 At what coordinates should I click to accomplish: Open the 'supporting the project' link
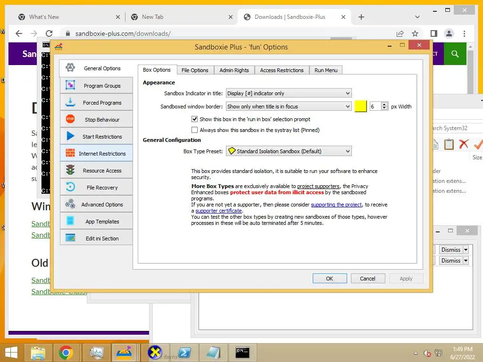click(336, 205)
